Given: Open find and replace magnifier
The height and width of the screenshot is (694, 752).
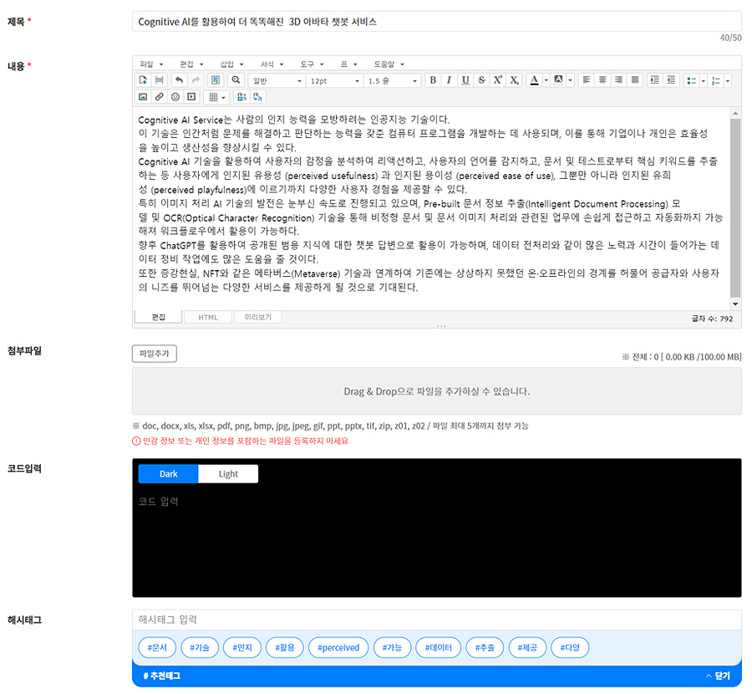Looking at the screenshot, I should [236, 80].
